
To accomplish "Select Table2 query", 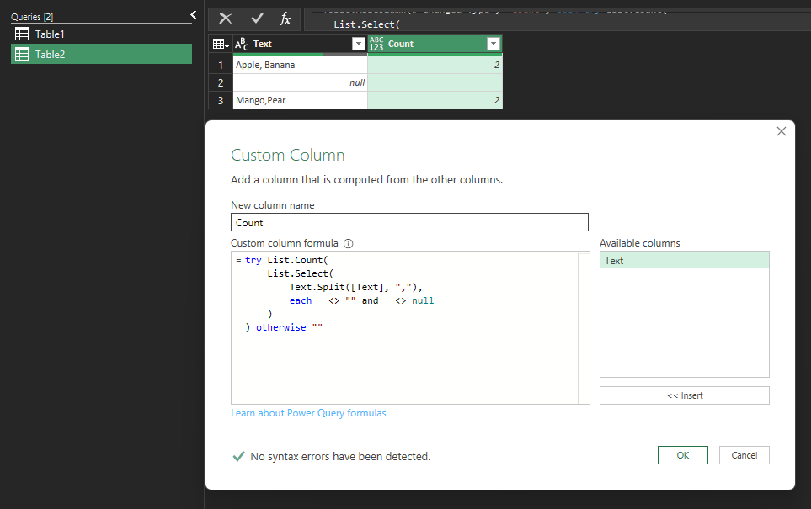I will click(101, 54).
